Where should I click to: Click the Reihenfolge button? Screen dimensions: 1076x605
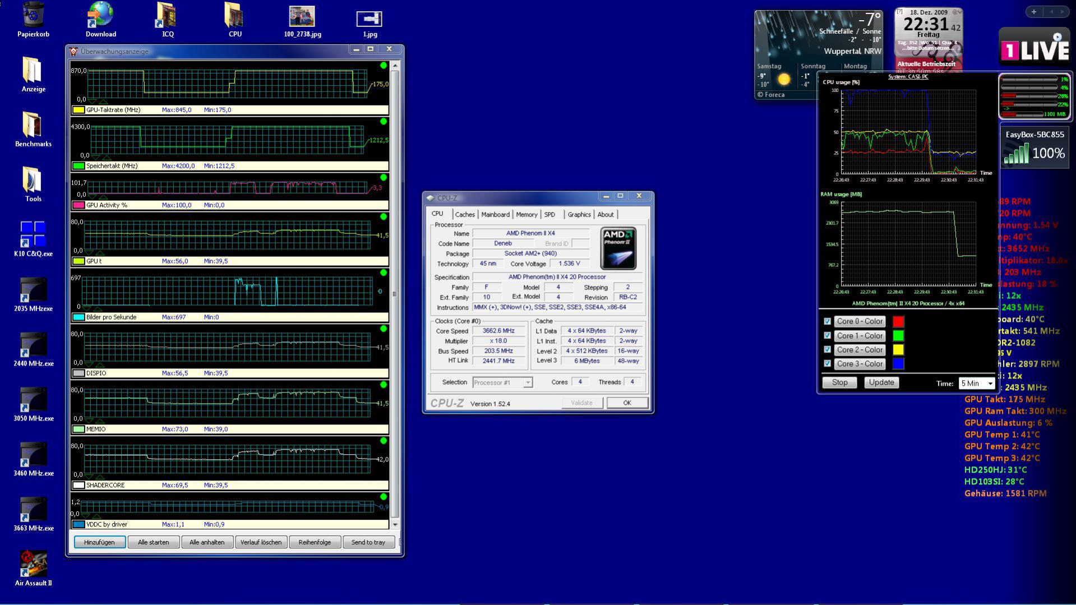315,542
